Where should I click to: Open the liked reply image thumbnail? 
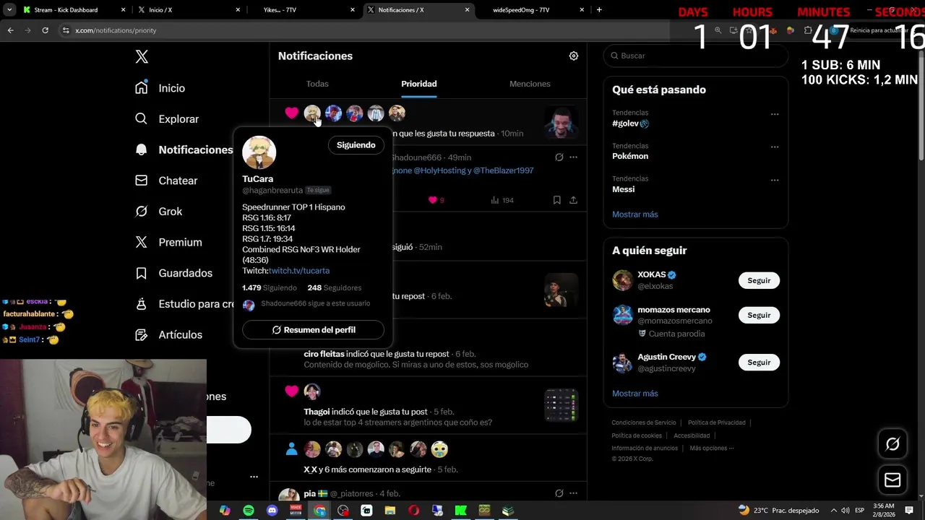coord(561,122)
